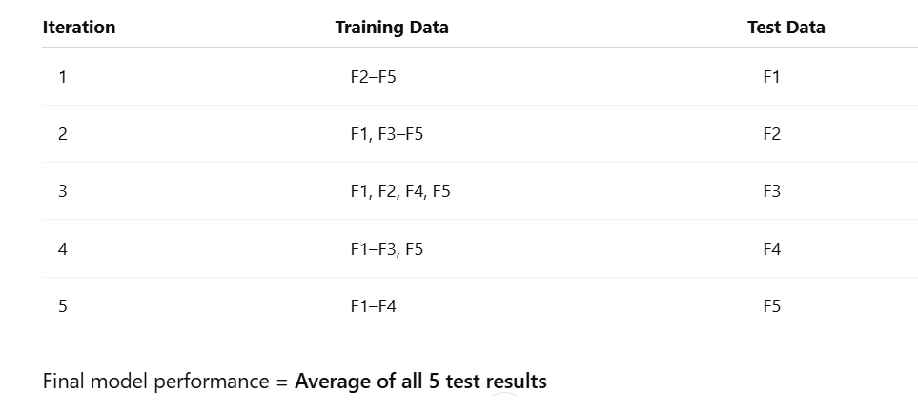The width and height of the screenshot is (918, 411).
Task: Click the Iteration column header
Action: tap(78, 28)
